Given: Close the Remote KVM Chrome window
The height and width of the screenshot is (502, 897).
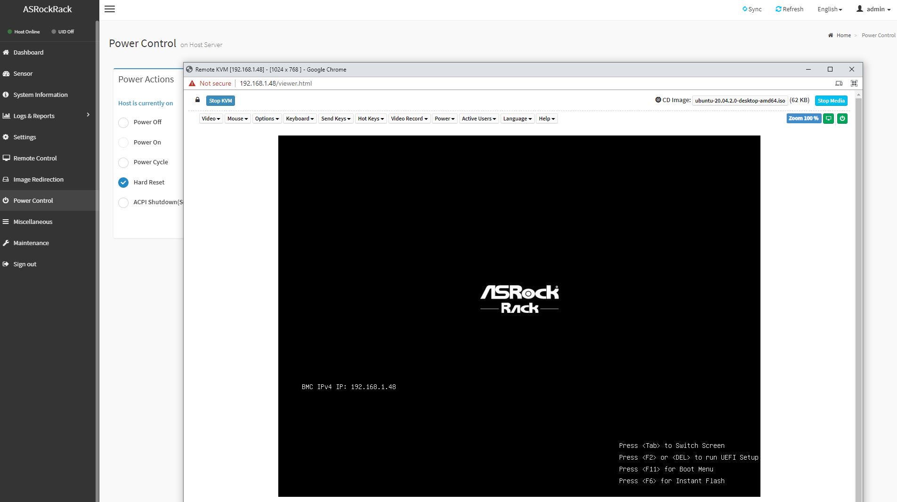Looking at the screenshot, I should (852, 69).
